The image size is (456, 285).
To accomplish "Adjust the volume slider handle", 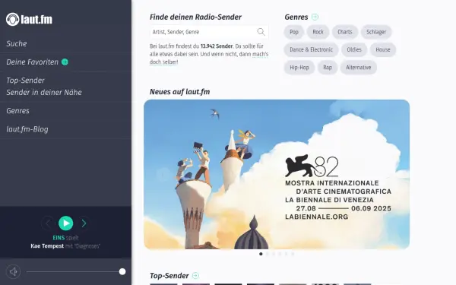I will tap(122, 271).
